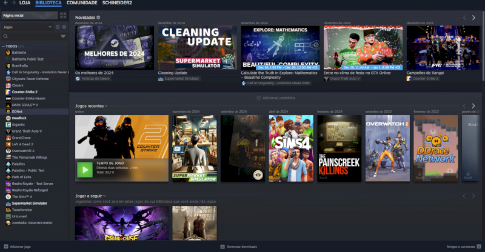Open the SCHINEIDER2 profile tab
Viewport: 485px width, 252px height.
(117, 3)
